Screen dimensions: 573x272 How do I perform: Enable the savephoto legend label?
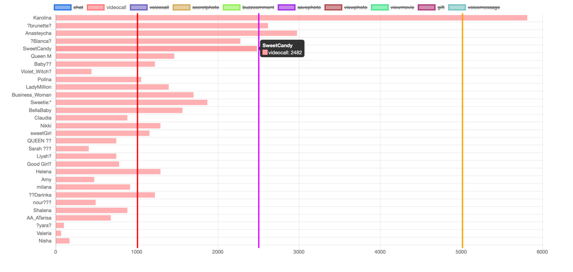point(309,7)
